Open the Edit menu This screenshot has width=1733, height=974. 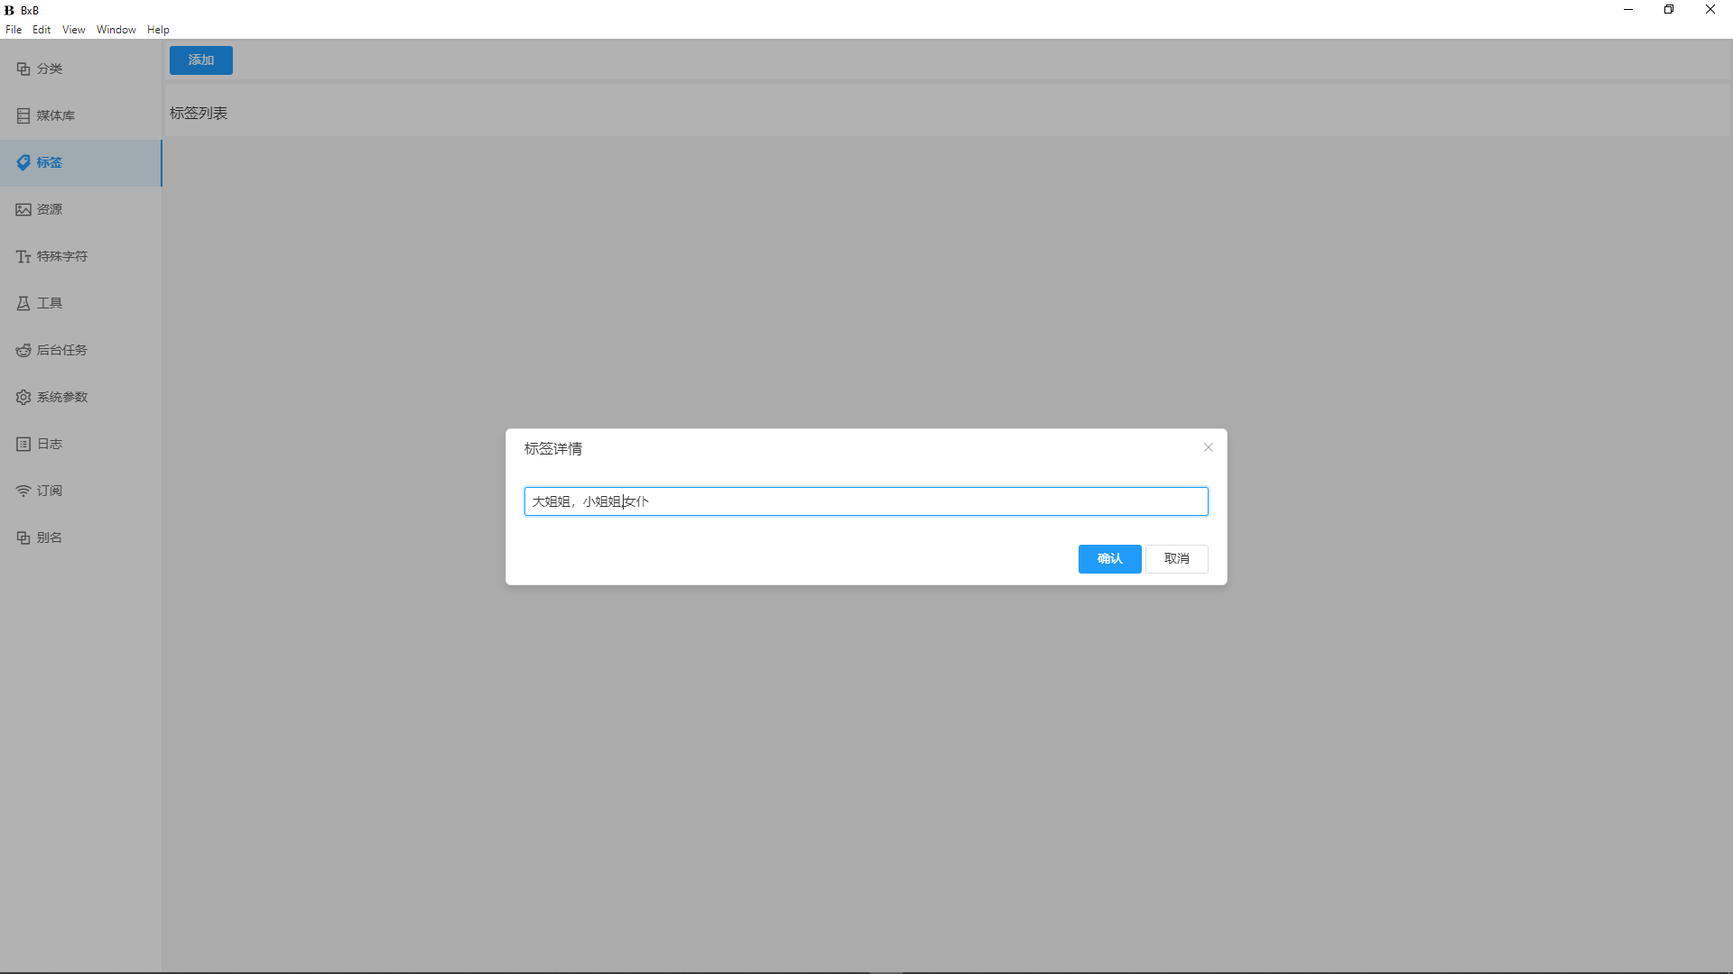point(42,30)
